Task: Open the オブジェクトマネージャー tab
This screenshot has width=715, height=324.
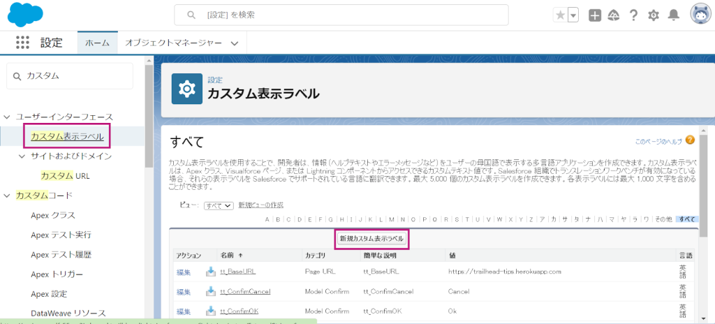Action: point(174,43)
